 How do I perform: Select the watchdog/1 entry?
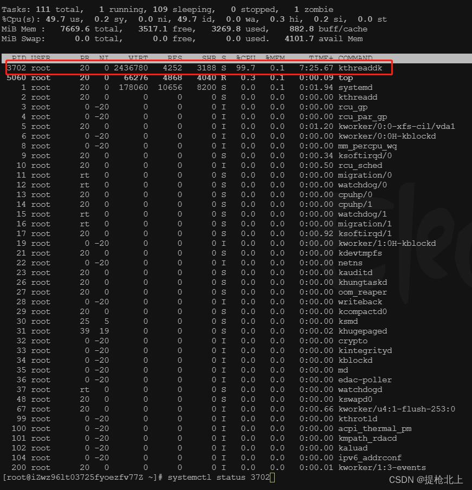363,214
